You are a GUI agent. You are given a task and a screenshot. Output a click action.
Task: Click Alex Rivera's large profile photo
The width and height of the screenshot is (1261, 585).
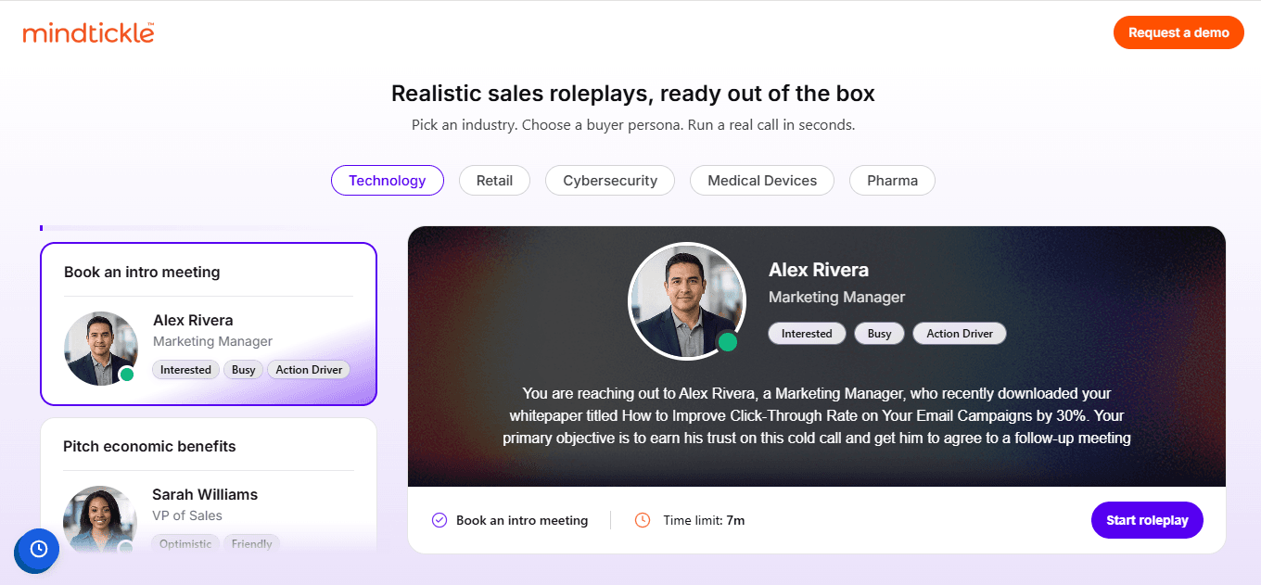(x=687, y=301)
